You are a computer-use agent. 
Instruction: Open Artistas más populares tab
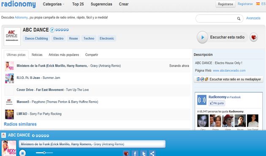(64, 55)
